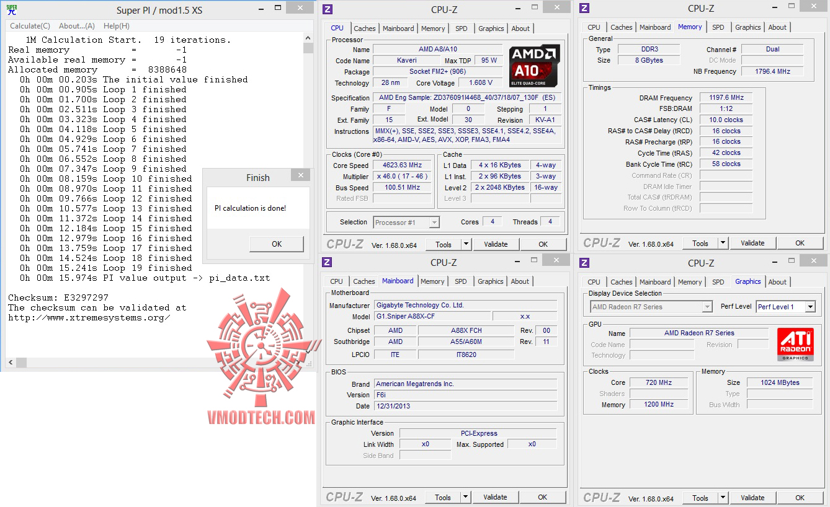This screenshot has width=830, height=507.
Task: Click Validate in the Mainboard-tab CPU-Z window
Action: 495,497
